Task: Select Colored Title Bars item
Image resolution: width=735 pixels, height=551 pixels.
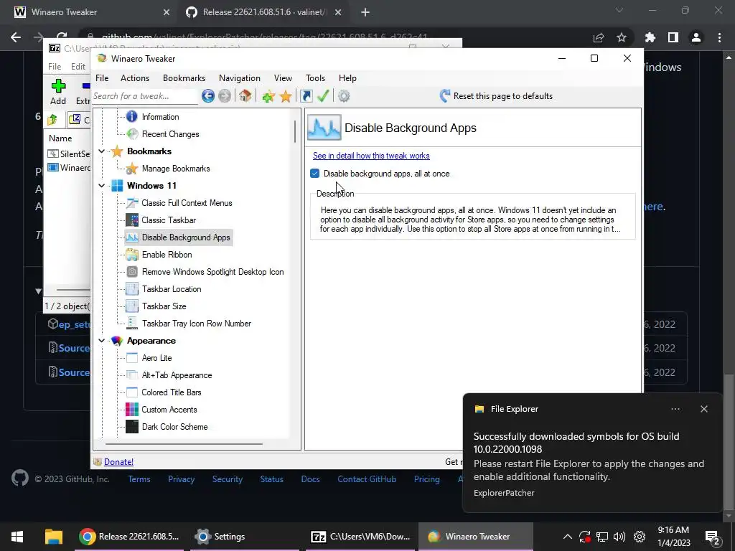Action: coord(171,392)
